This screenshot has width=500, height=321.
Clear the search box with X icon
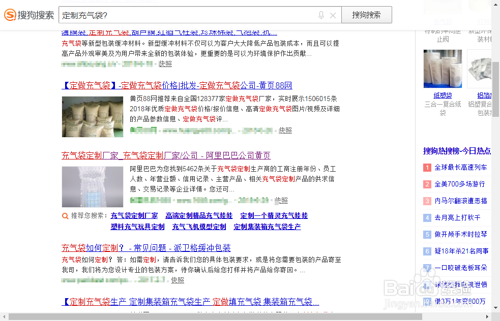(x=333, y=15)
